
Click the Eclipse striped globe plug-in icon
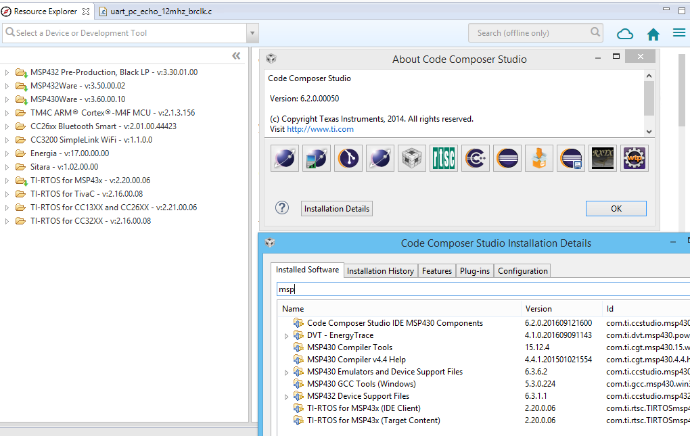point(507,158)
